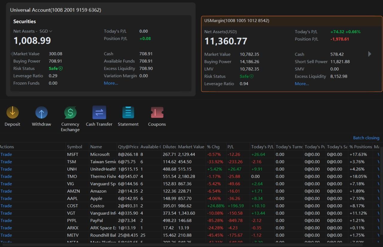Click Trade for VIG row
383x247 pixels.
(6, 184)
